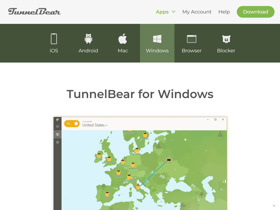
Task: Maximize the TunnelBear app window
Action: (215, 119)
